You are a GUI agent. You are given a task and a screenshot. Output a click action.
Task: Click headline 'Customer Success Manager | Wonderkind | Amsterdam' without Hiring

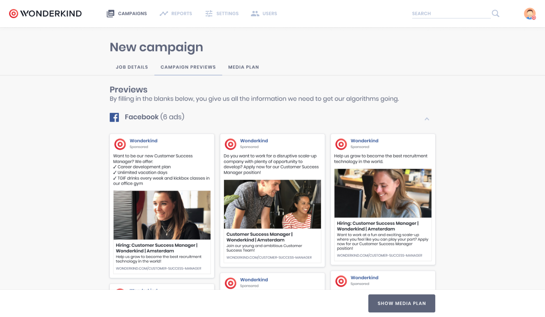click(x=259, y=237)
